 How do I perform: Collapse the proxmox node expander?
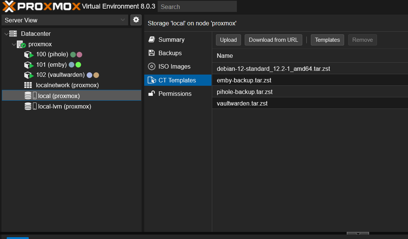[14, 44]
